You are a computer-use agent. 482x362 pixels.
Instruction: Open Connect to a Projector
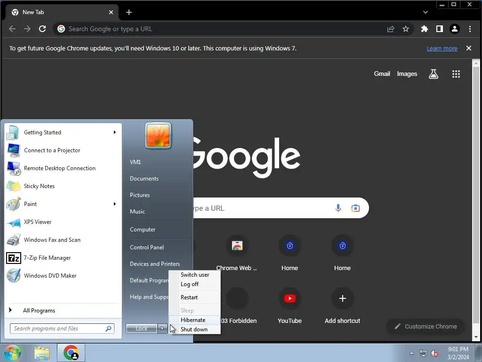click(x=64, y=150)
